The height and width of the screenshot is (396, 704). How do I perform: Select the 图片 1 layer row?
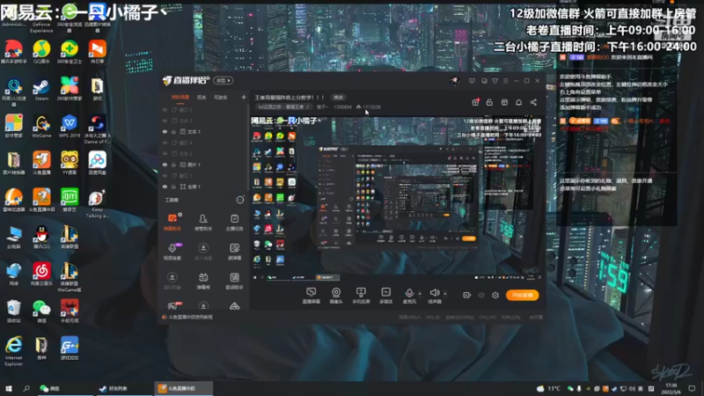point(203,165)
